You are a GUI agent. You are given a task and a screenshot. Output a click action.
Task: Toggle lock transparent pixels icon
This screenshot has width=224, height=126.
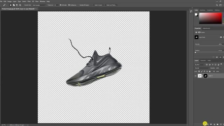pyautogui.click(x=199, y=71)
